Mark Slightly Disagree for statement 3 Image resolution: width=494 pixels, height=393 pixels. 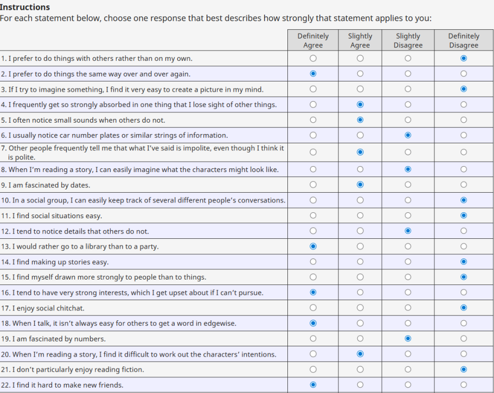pos(408,89)
